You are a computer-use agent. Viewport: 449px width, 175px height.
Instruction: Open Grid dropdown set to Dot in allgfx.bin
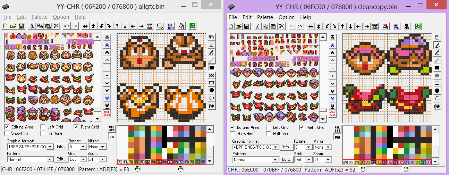[x=84, y=159]
